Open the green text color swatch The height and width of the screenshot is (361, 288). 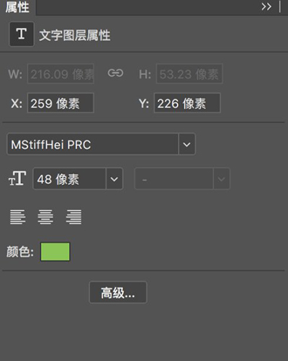pos(55,251)
